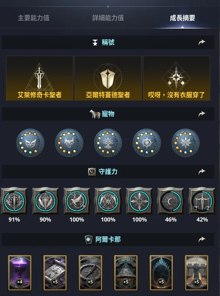Viewport: 220px width, 296px height.
Task: Open the 42% scales guardian emblem
Action: (202, 201)
